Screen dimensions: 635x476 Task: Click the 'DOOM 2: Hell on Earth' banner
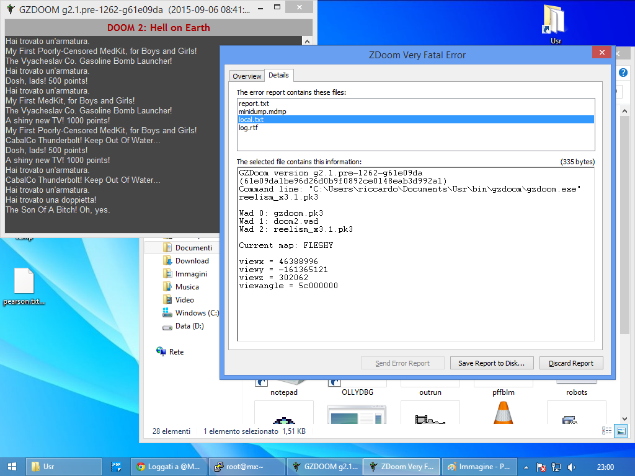(159, 27)
